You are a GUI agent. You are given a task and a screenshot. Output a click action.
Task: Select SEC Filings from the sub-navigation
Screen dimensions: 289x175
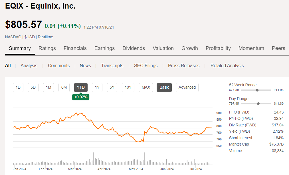click(146, 65)
